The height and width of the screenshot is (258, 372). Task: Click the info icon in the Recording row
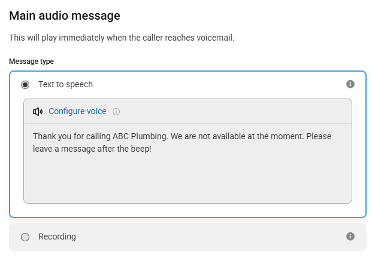tap(350, 236)
